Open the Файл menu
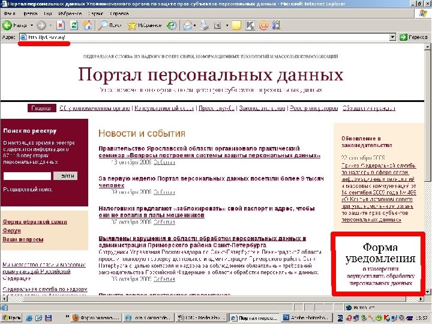The height and width of the screenshot is (324, 432). (x=10, y=13)
